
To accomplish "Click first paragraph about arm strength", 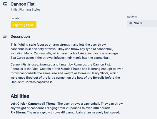I will 64,51.
